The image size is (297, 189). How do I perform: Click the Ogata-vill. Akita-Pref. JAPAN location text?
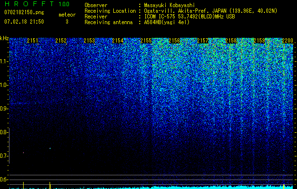click(211, 11)
